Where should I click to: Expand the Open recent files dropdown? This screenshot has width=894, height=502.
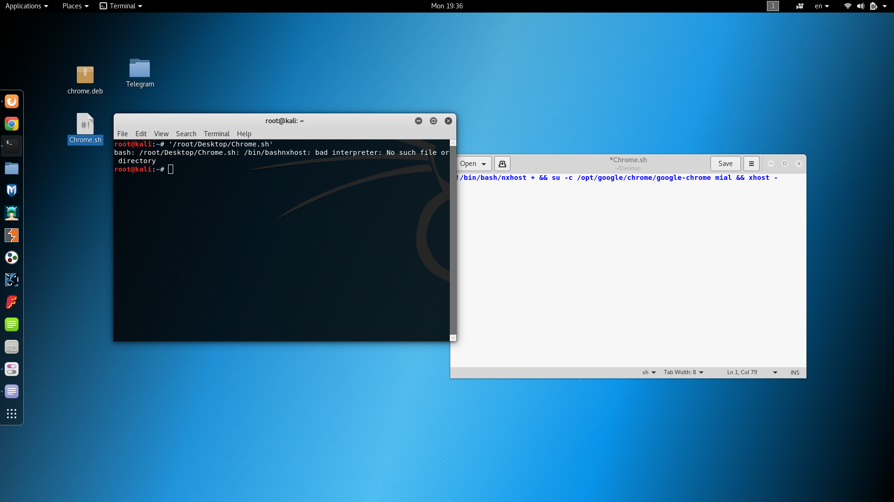tap(484, 164)
